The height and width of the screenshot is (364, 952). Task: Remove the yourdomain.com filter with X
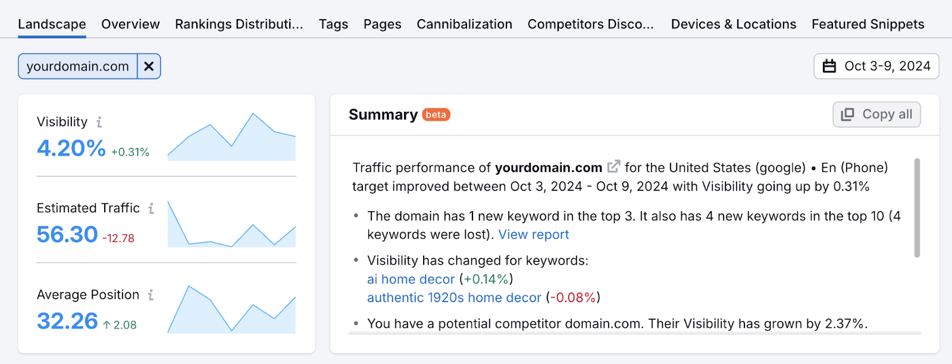pos(149,67)
